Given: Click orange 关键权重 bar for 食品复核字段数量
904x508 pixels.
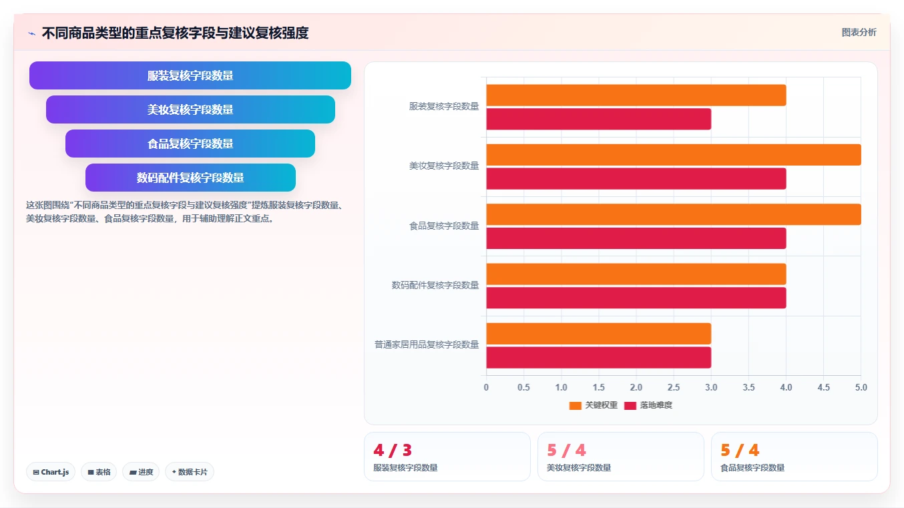Looking at the screenshot, I should [x=674, y=214].
